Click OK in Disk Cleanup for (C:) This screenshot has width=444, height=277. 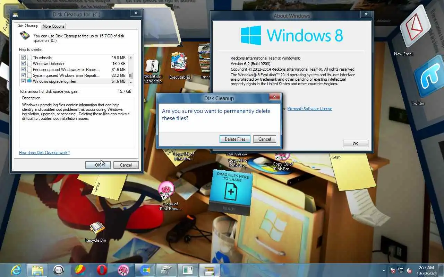[x=98, y=165]
